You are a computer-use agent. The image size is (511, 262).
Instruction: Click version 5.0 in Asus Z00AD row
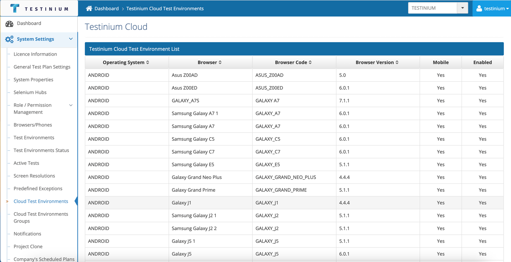[x=378, y=75]
